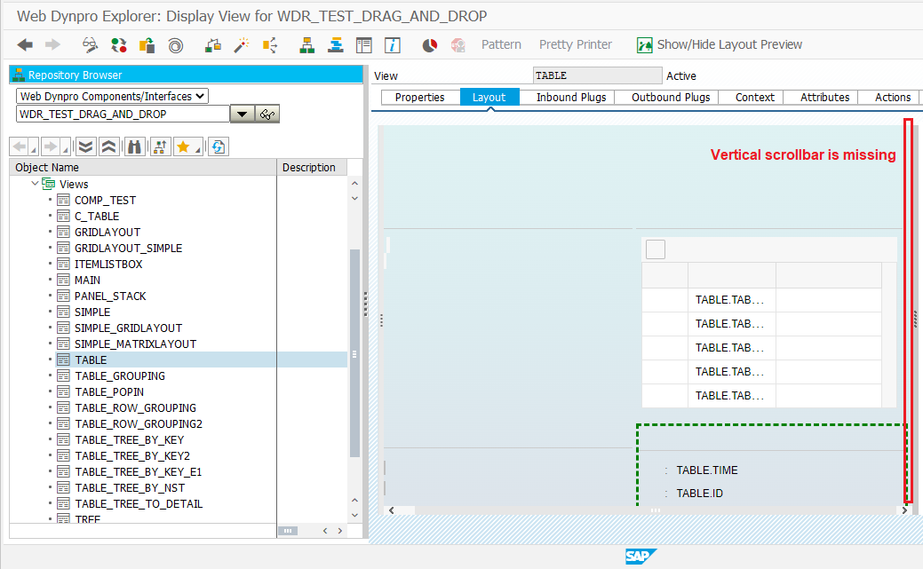
Task: Click the Show/Hide Layout Preview label
Action: coord(729,44)
